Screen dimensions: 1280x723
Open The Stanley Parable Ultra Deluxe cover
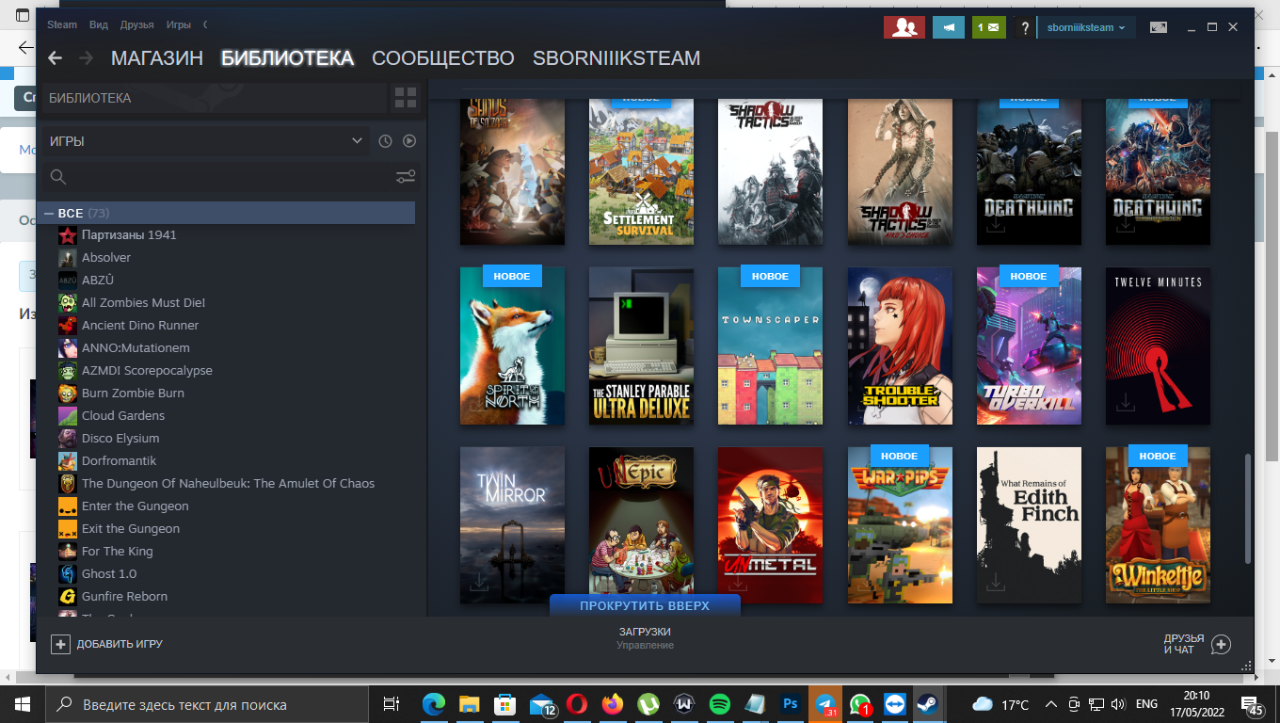641,345
